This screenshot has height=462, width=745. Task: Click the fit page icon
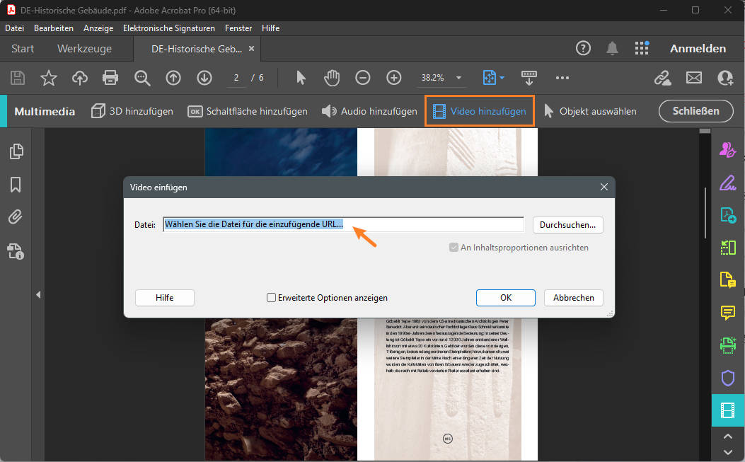[489, 78]
